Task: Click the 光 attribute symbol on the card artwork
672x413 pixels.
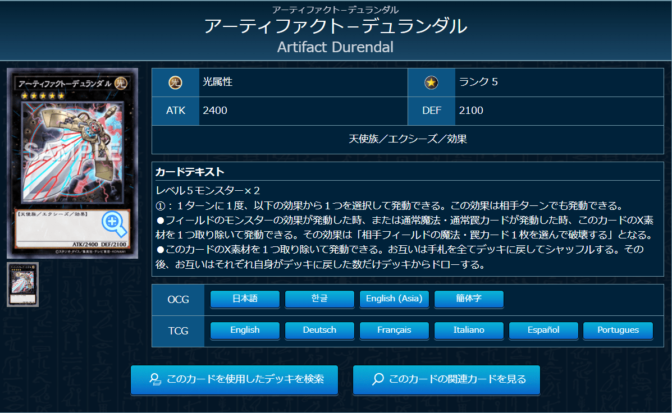Action: pyautogui.click(x=120, y=83)
